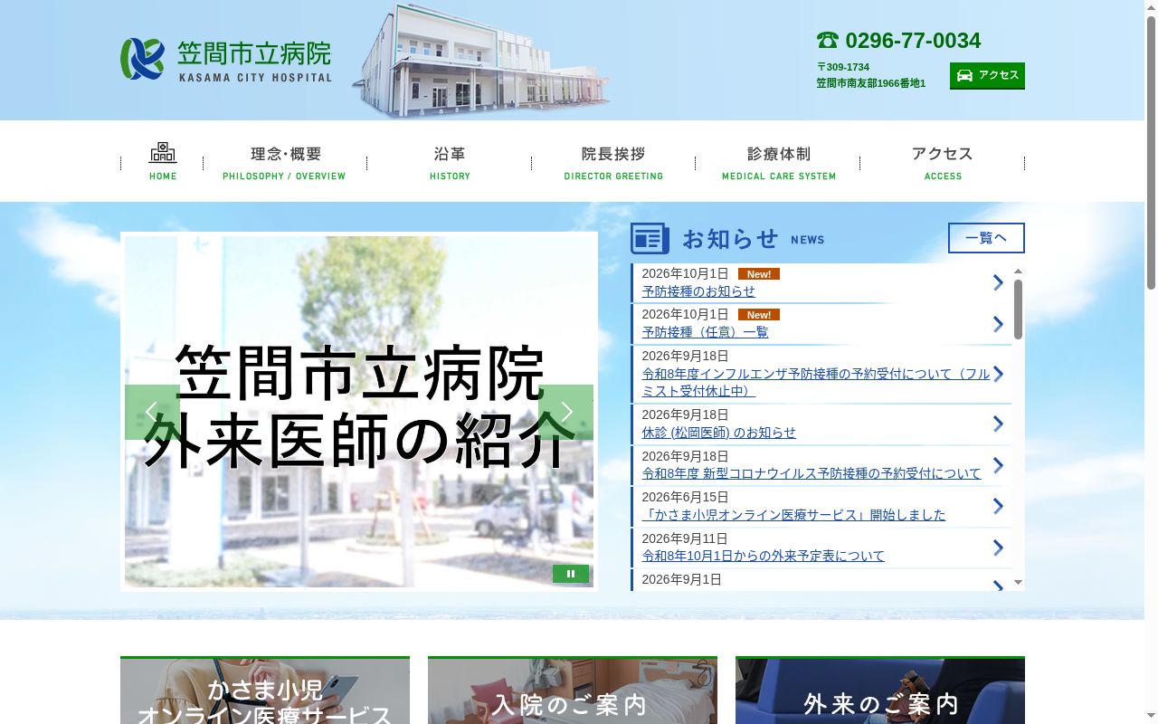Click the page vertical scrollbar thumb
1158x724 pixels.
pyautogui.click(x=1151, y=152)
